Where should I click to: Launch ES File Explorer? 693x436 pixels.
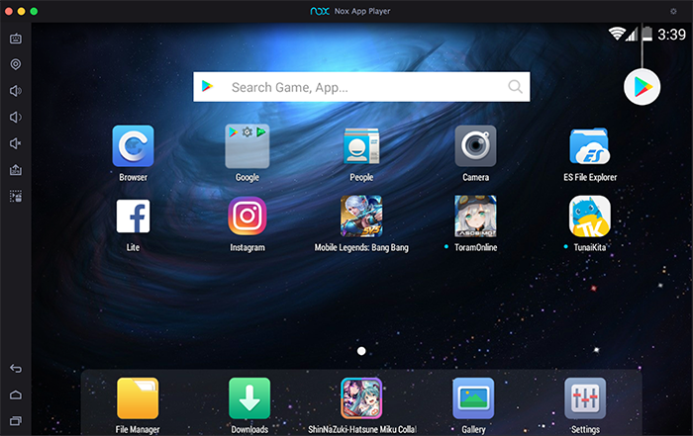[590, 146]
